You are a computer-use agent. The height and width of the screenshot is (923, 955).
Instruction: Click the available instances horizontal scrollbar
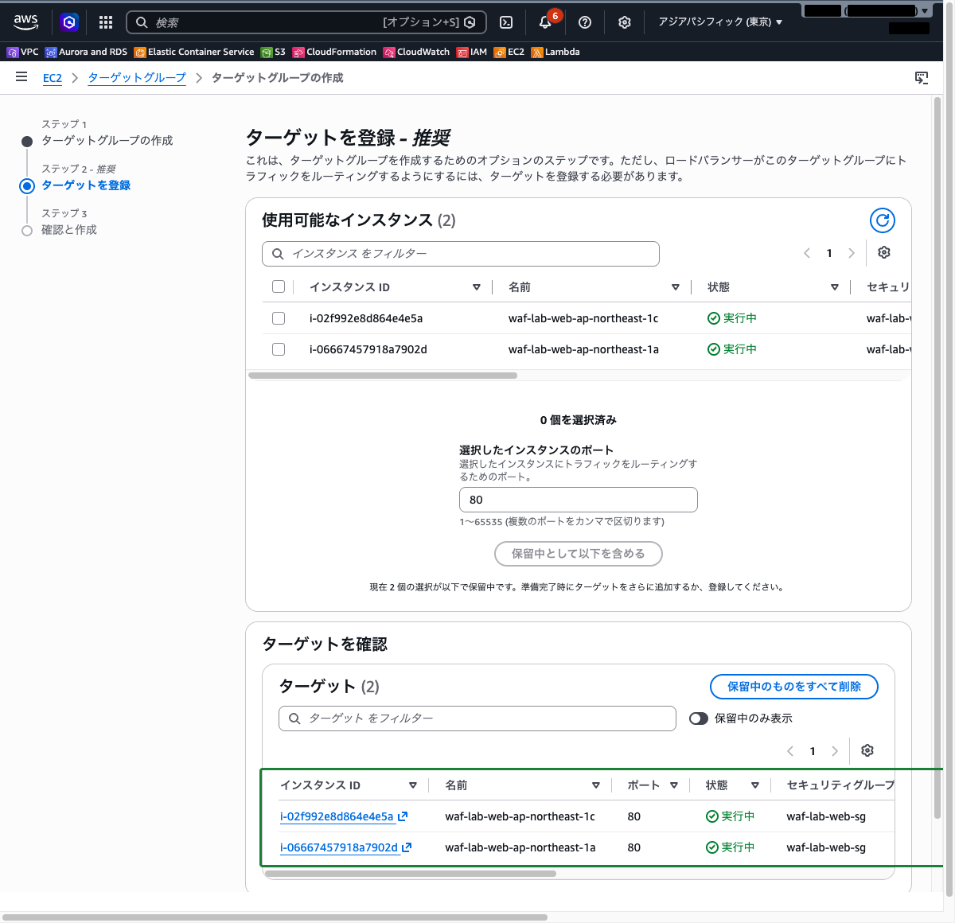coord(383,376)
